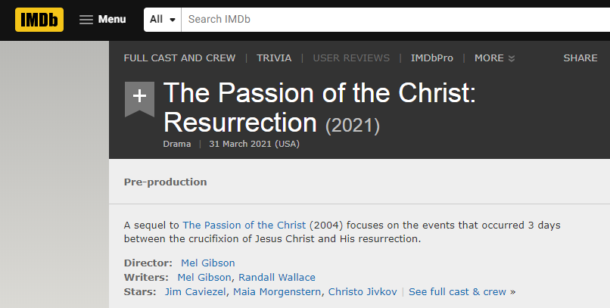This screenshot has height=308, width=610.
Task: Go to the TRIVIA section
Action: coord(274,58)
